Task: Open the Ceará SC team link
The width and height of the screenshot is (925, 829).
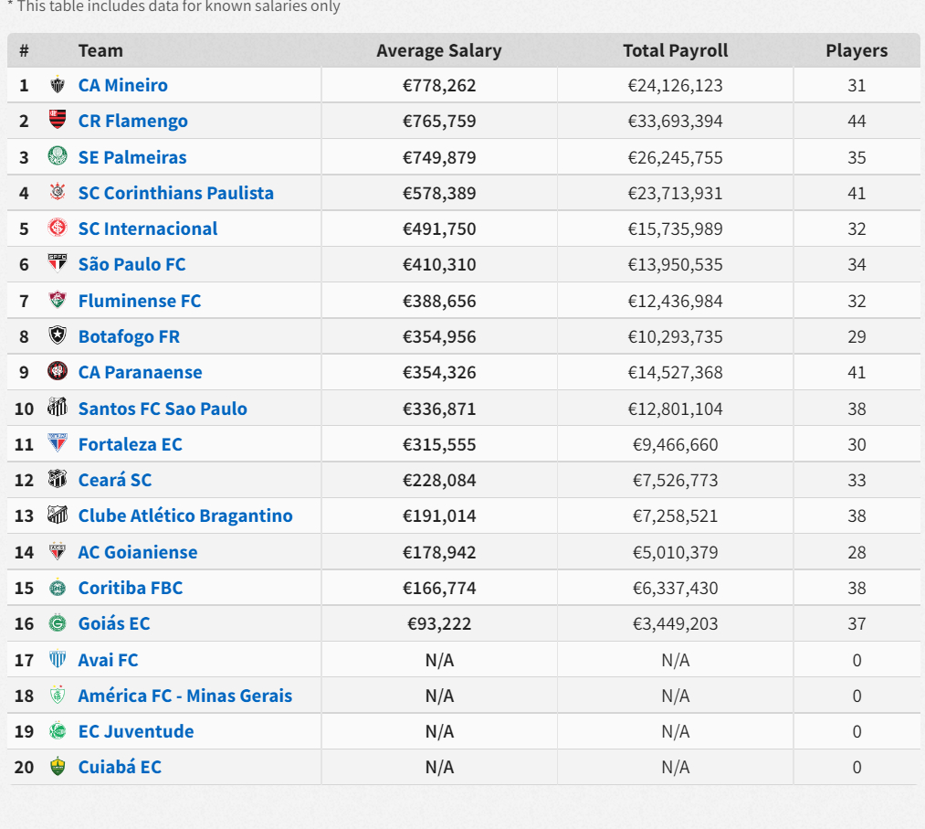Action: click(114, 480)
